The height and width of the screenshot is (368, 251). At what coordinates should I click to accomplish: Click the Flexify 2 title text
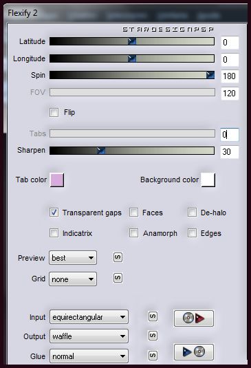(x=23, y=13)
